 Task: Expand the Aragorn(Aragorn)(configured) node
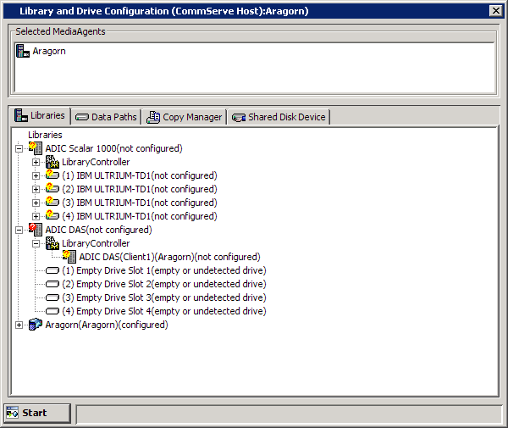(x=19, y=325)
